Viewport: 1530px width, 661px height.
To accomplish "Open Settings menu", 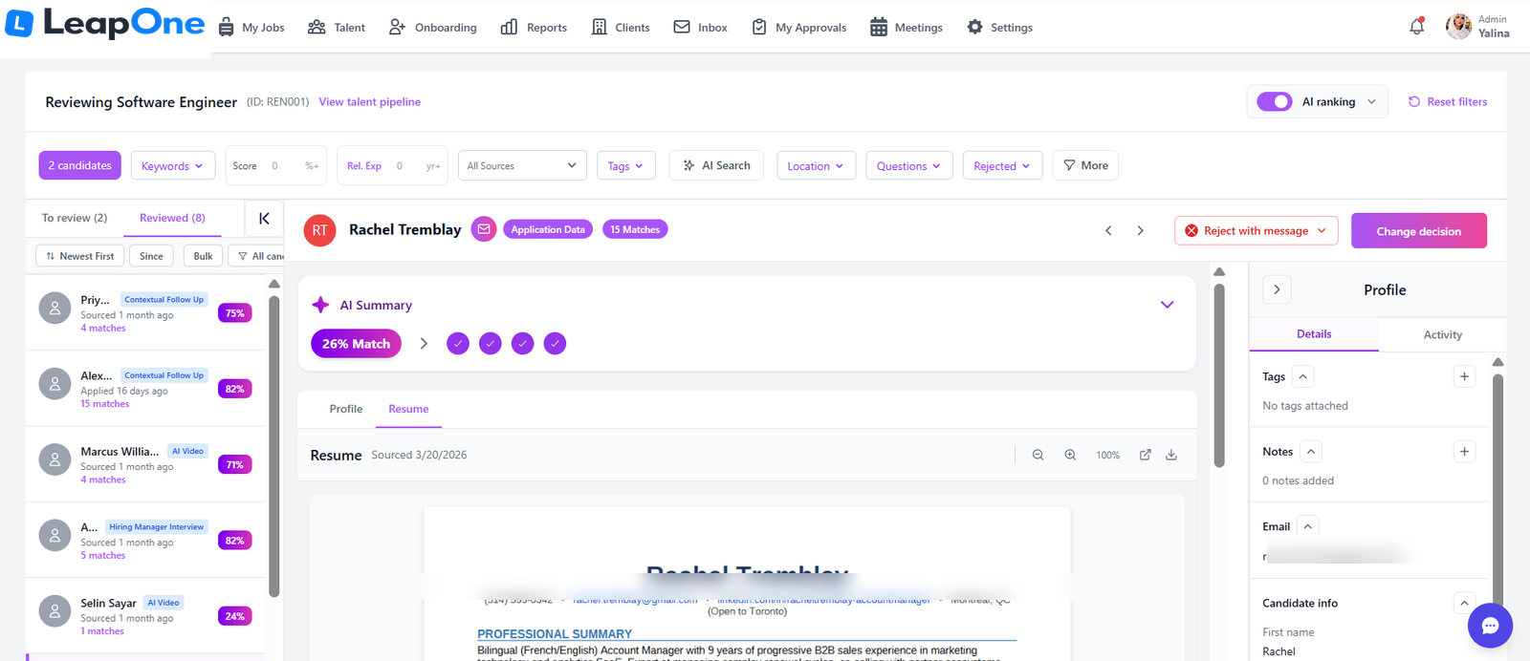I will click(x=999, y=27).
